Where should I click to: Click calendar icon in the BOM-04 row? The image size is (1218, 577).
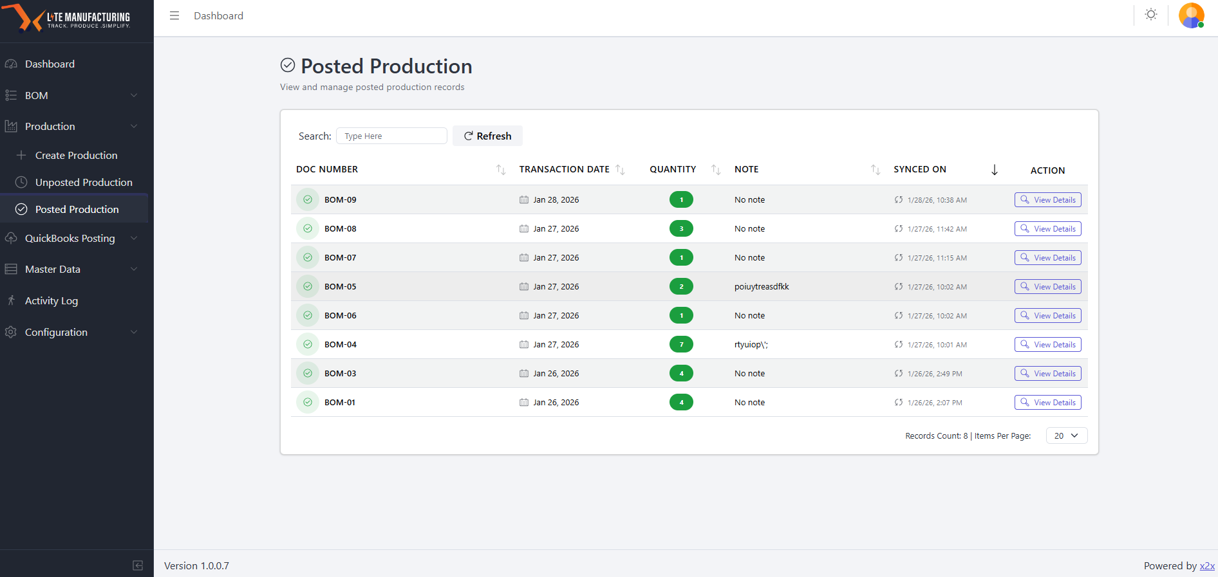524,345
